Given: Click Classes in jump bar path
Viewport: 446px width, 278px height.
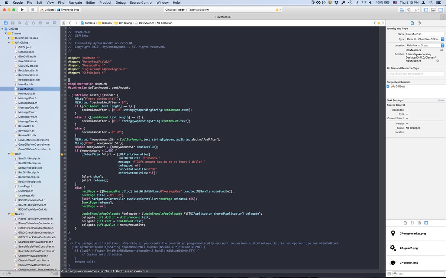Looking at the screenshot, I should coord(105,23).
